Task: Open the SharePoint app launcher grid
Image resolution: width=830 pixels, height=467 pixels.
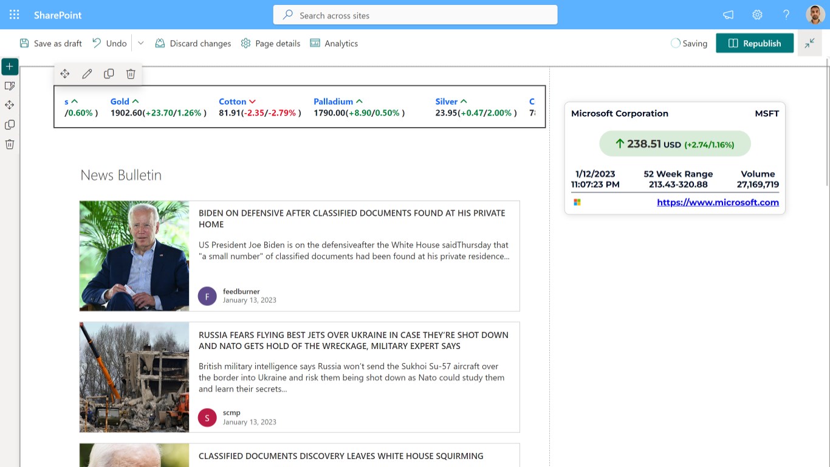Action: click(15, 15)
